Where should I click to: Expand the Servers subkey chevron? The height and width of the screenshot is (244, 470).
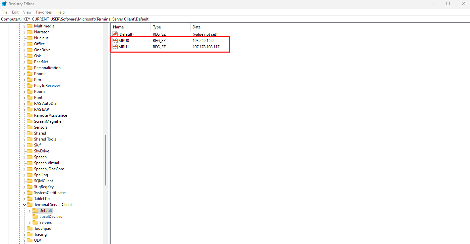point(29,223)
